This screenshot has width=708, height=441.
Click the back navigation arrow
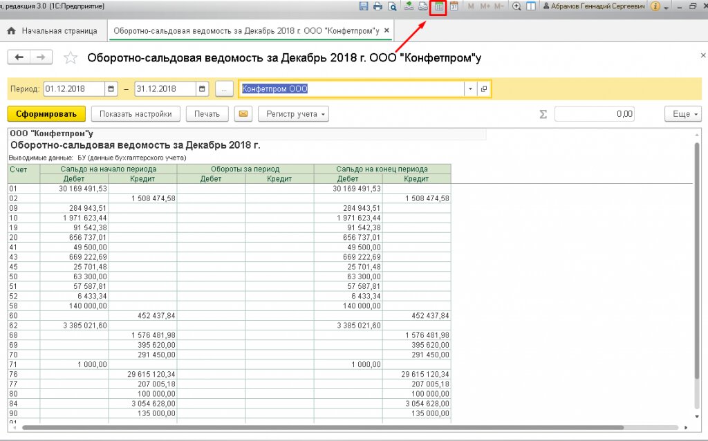pyautogui.click(x=19, y=57)
